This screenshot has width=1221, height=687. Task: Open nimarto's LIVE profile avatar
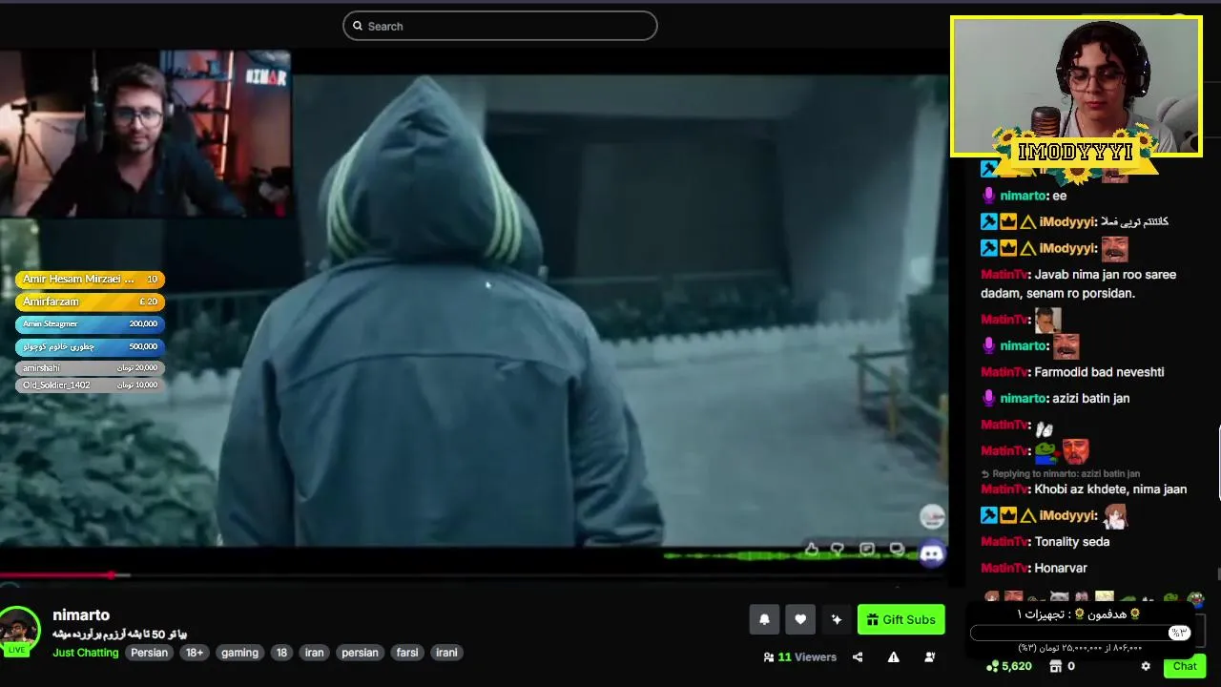tap(19, 630)
